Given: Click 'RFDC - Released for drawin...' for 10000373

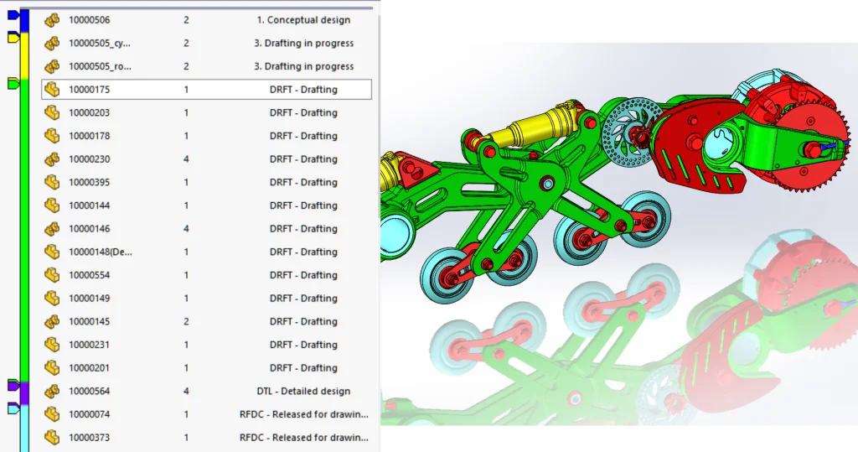Looking at the screenshot, I should click(303, 437).
